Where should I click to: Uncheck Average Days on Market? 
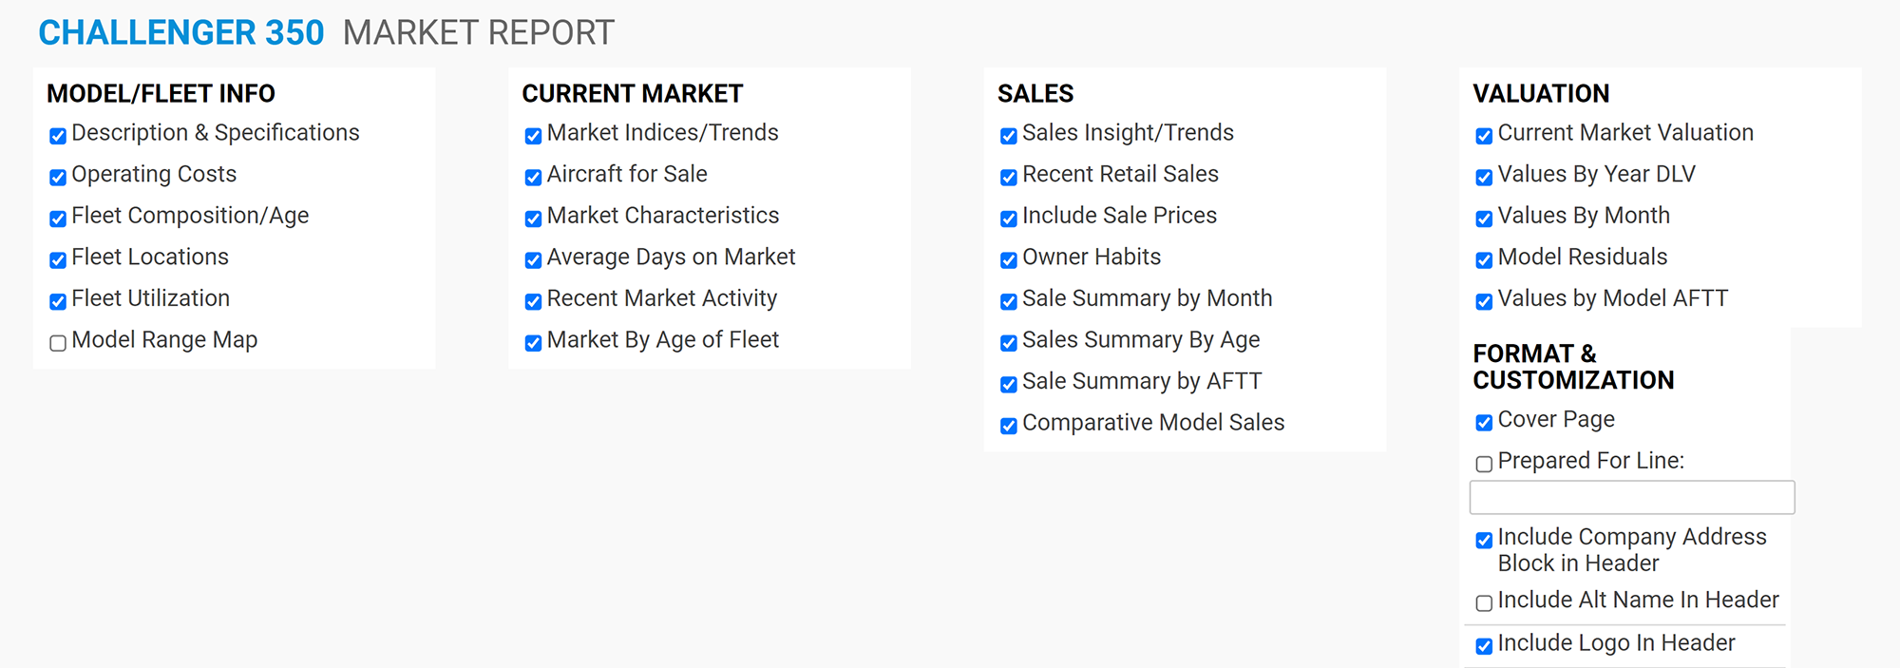[533, 260]
